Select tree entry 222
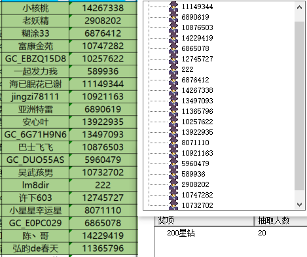Image resolution: width=307 pixels, height=257 pixels. pyautogui.click(x=187, y=69)
